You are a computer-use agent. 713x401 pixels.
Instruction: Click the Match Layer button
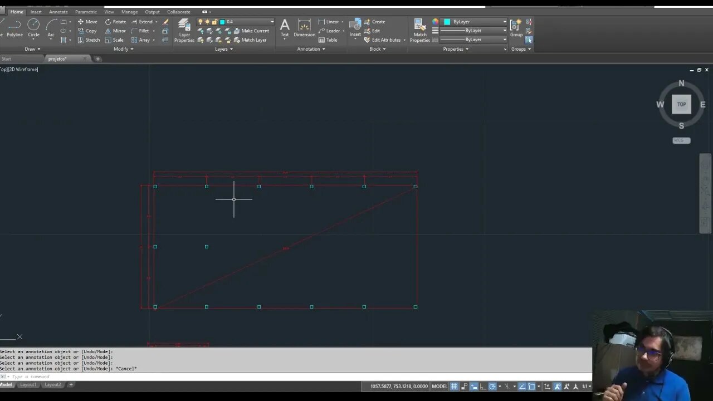point(250,40)
